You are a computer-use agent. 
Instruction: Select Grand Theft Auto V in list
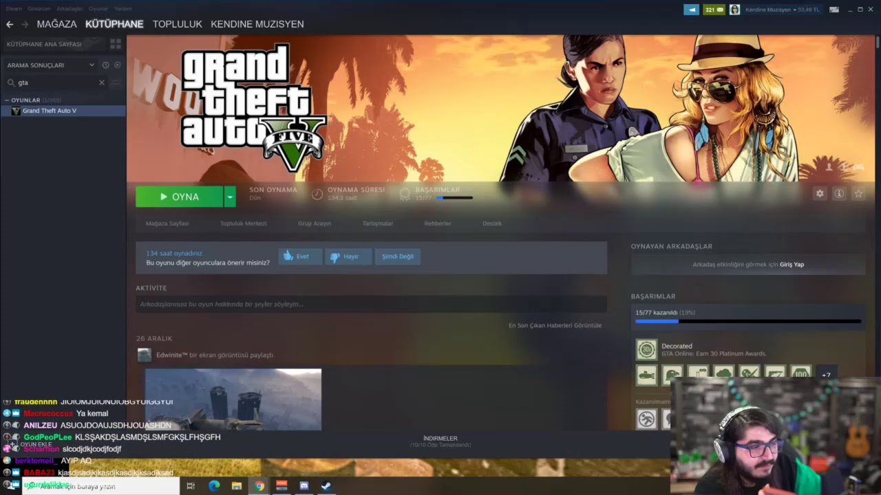coord(63,111)
